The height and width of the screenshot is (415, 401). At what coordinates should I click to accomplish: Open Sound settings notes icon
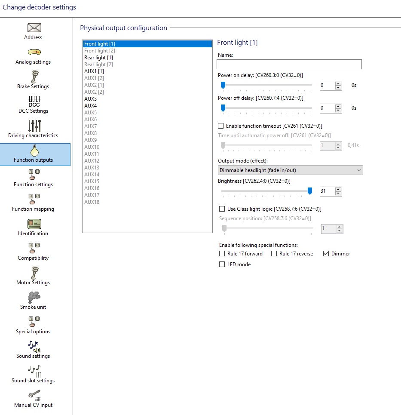(x=34, y=347)
